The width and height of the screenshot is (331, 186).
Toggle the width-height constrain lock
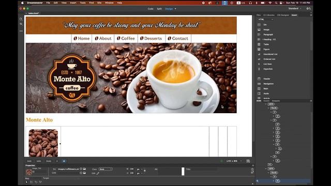pos(145,171)
